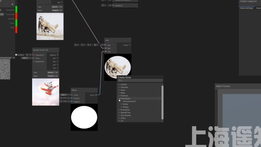Click Lerp node T(4) input port

[106, 51]
